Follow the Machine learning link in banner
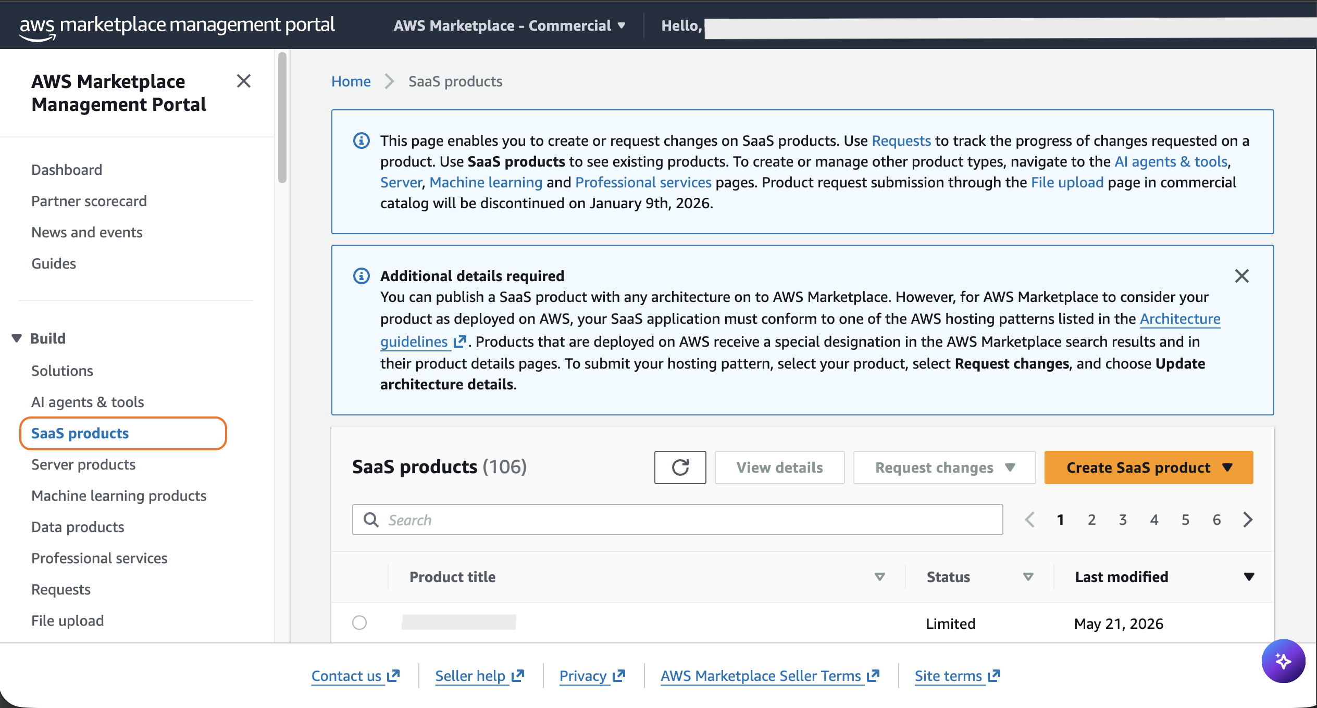 486,182
